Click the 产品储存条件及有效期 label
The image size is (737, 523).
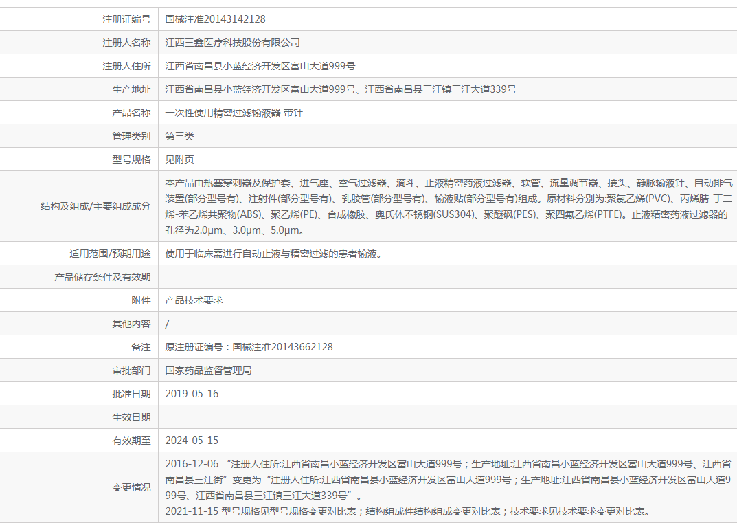coord(102,277)
